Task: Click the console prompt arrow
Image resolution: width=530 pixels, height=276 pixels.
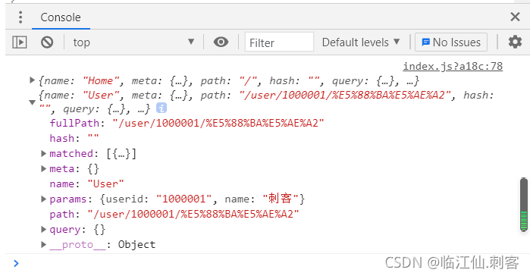Action: (x=16, y=263)
